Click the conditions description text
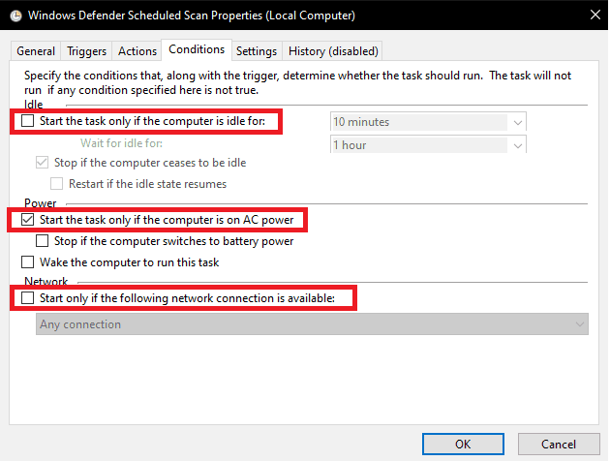 pyautogui.click(x=297, y=82)
